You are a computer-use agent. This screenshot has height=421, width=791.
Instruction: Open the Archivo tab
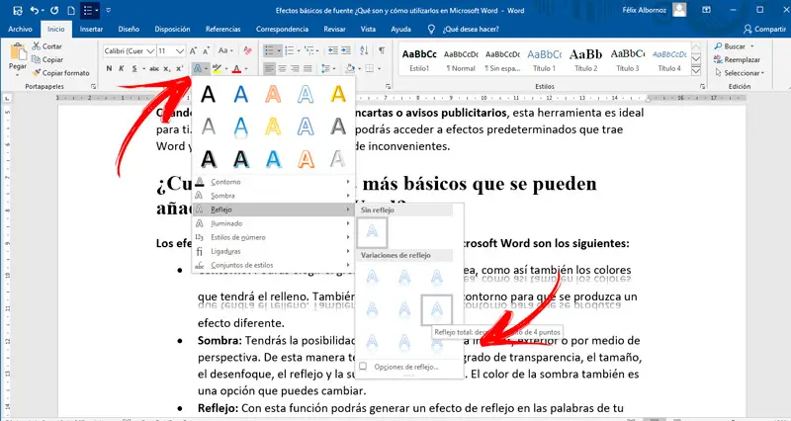[x=20, y=30]
